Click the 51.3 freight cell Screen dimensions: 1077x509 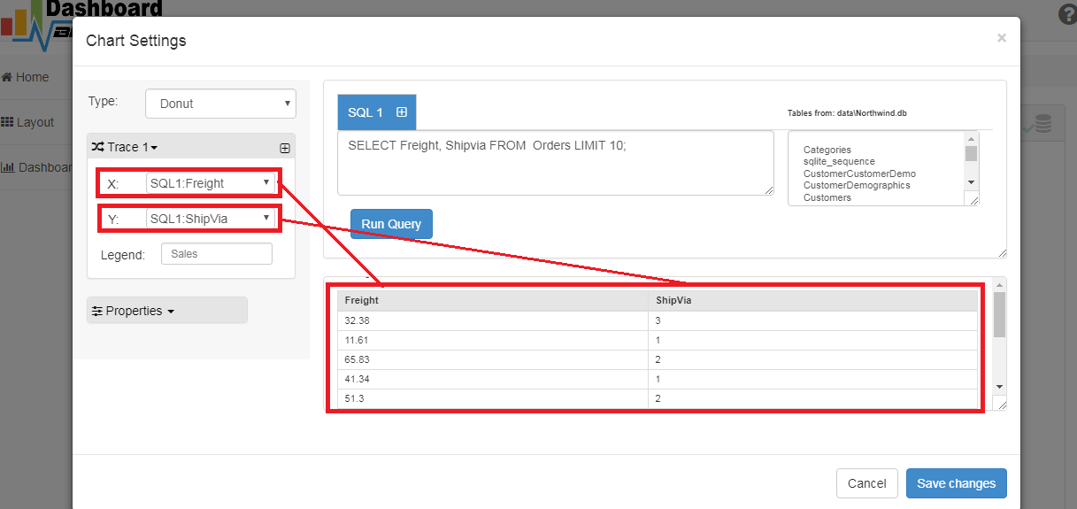point(493,398)
